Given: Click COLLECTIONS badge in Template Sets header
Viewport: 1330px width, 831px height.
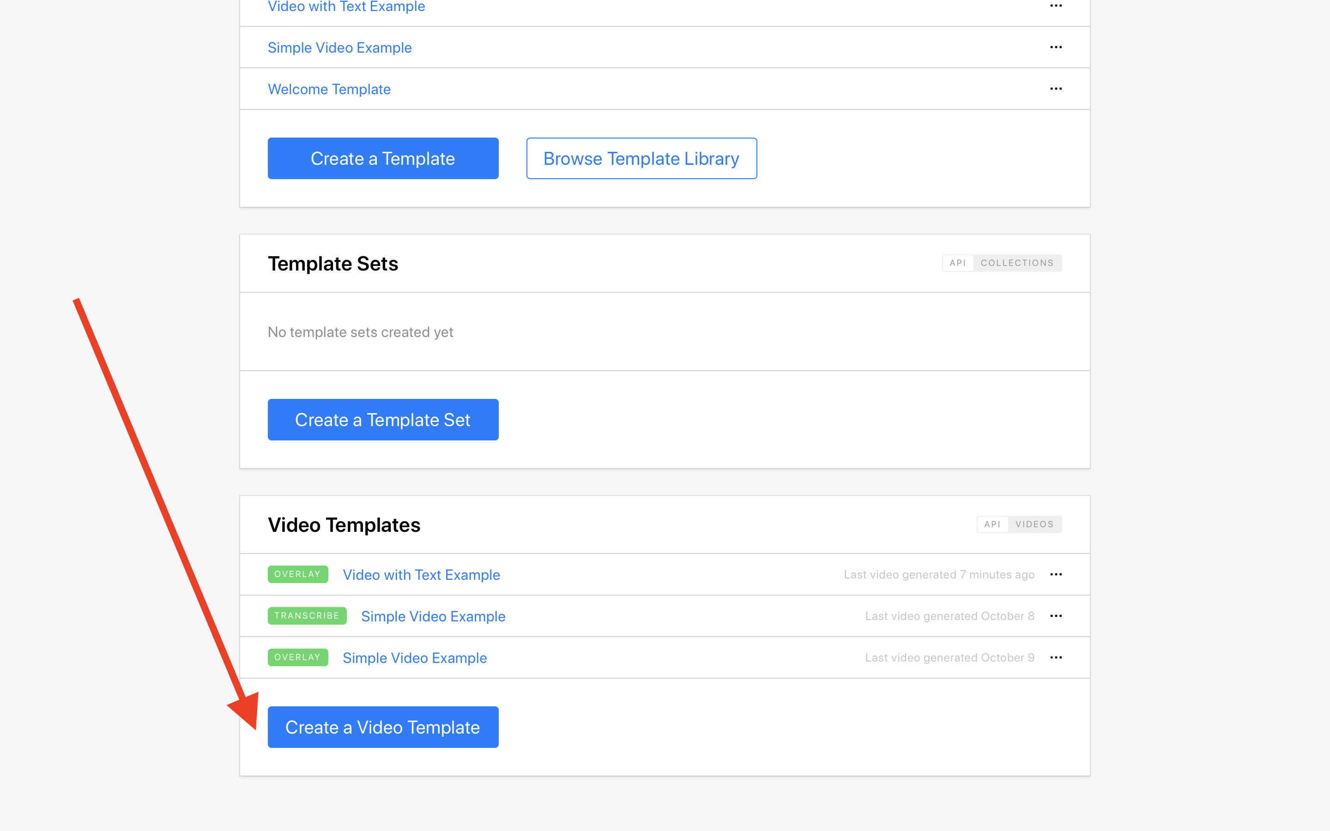Looking at the screenshot, I should click(x=1017, y=263).
